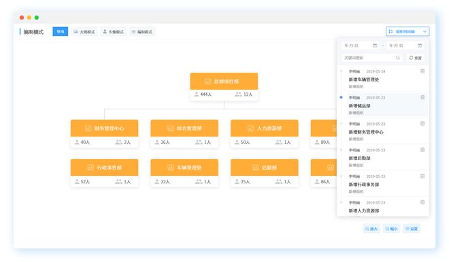Screen dimensions: 449x262
Task: Switch to 头像模式 view
Action: [x=114, y=32]
